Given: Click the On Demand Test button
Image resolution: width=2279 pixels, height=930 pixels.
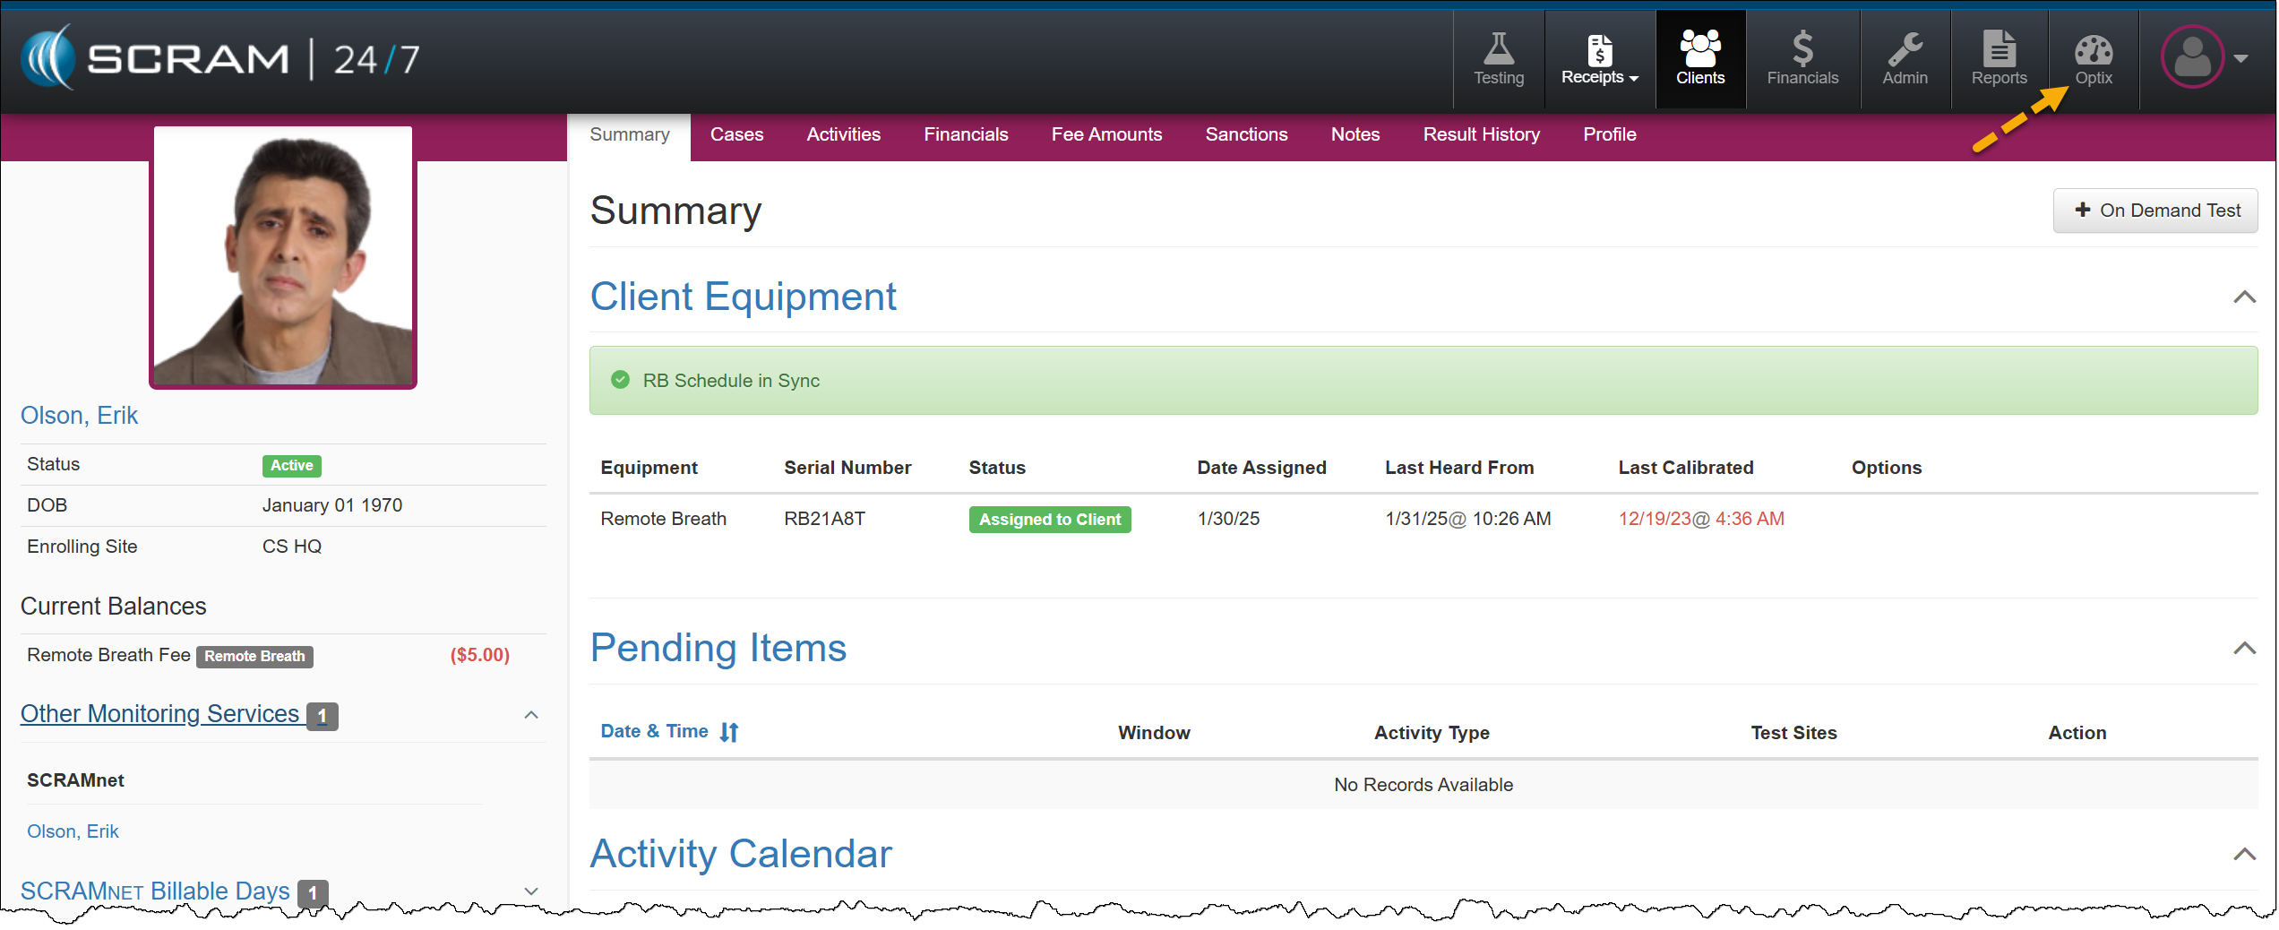Looking at the screenshot, I should pyautogui.click(x=2154, y=211).
